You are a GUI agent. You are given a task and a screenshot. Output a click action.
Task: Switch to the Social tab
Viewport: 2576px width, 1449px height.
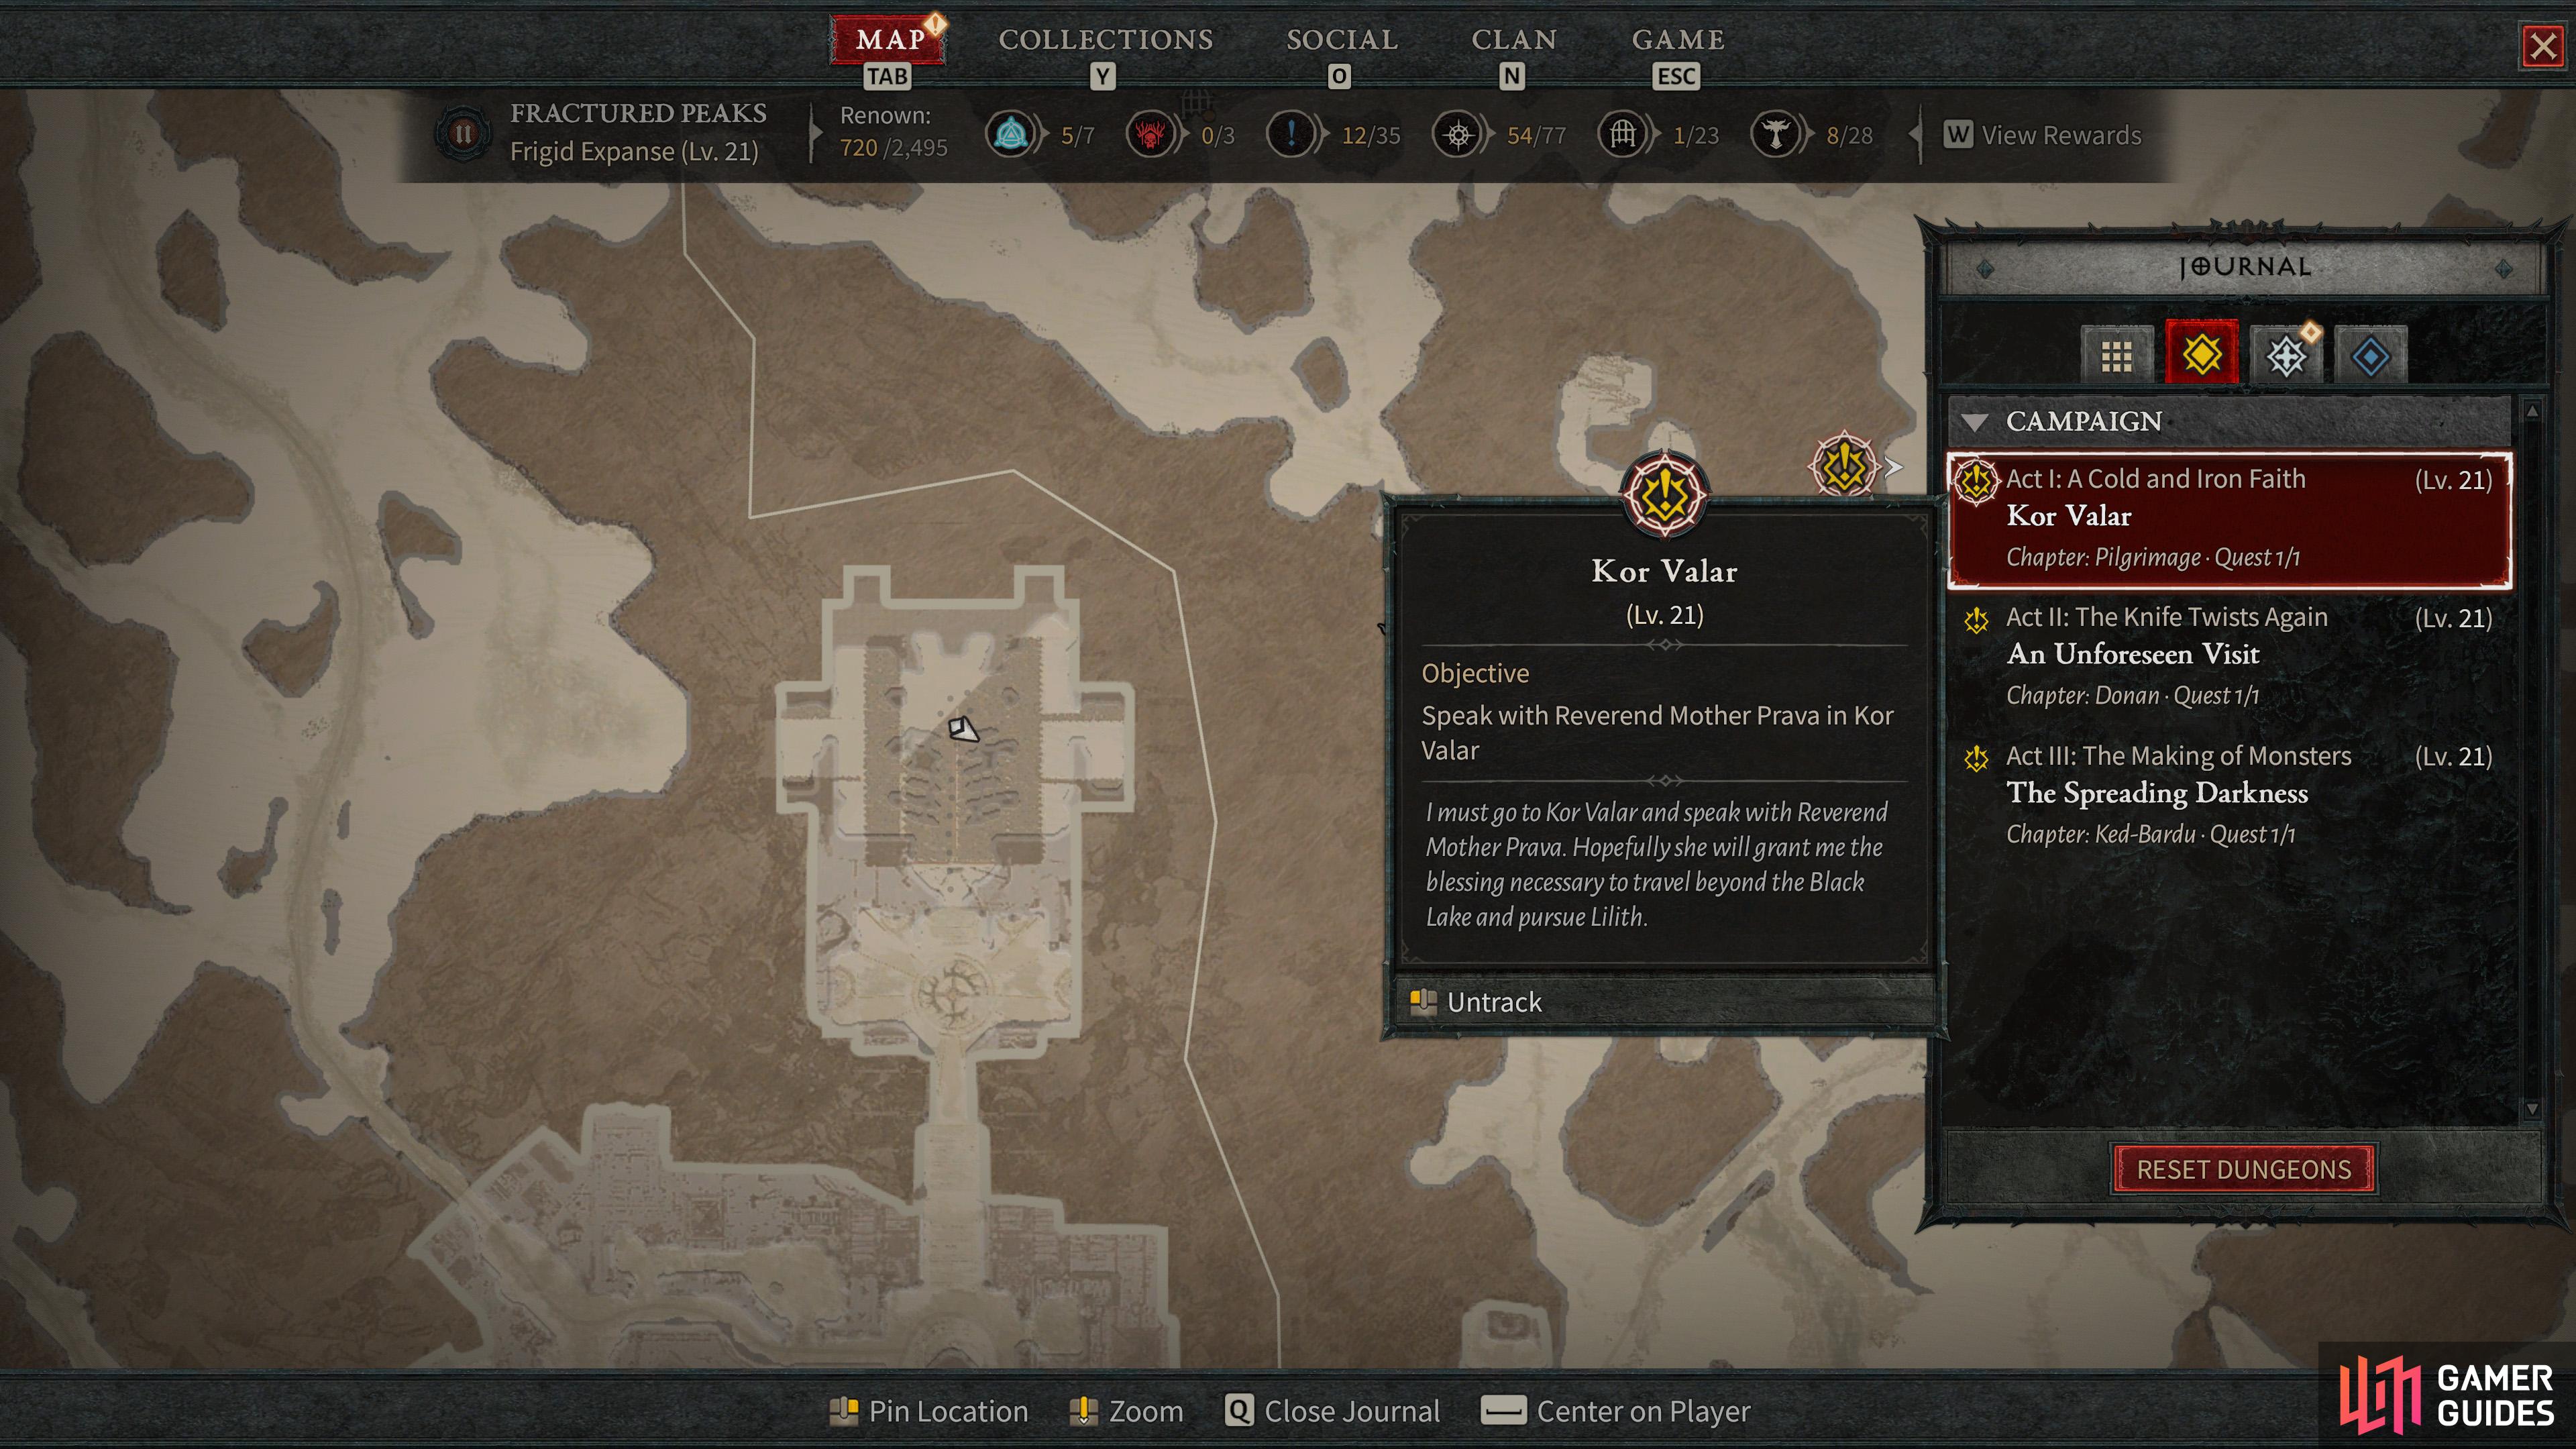point(1341,40)
